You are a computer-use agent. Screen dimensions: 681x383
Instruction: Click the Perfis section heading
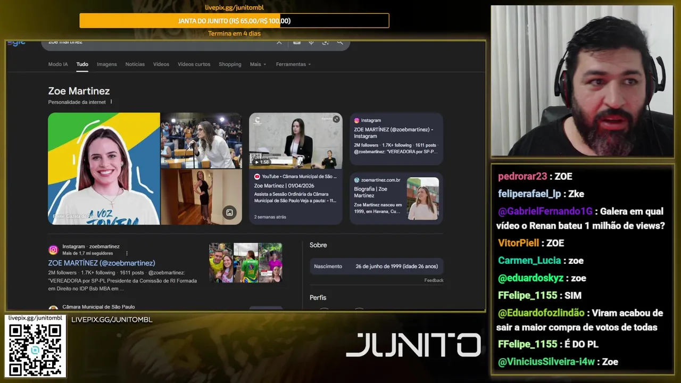pyautogui.click(x=318, y=298)
